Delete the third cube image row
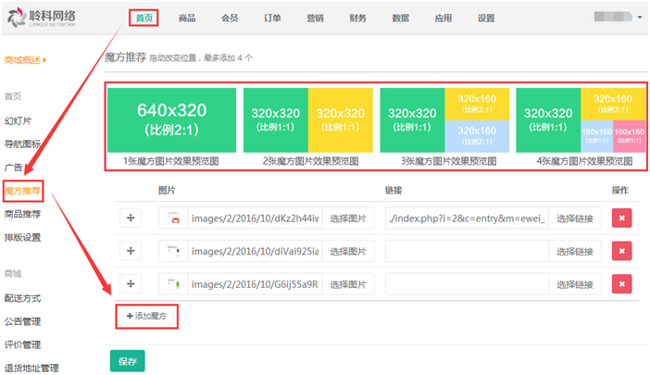 (x=621, y=282)
